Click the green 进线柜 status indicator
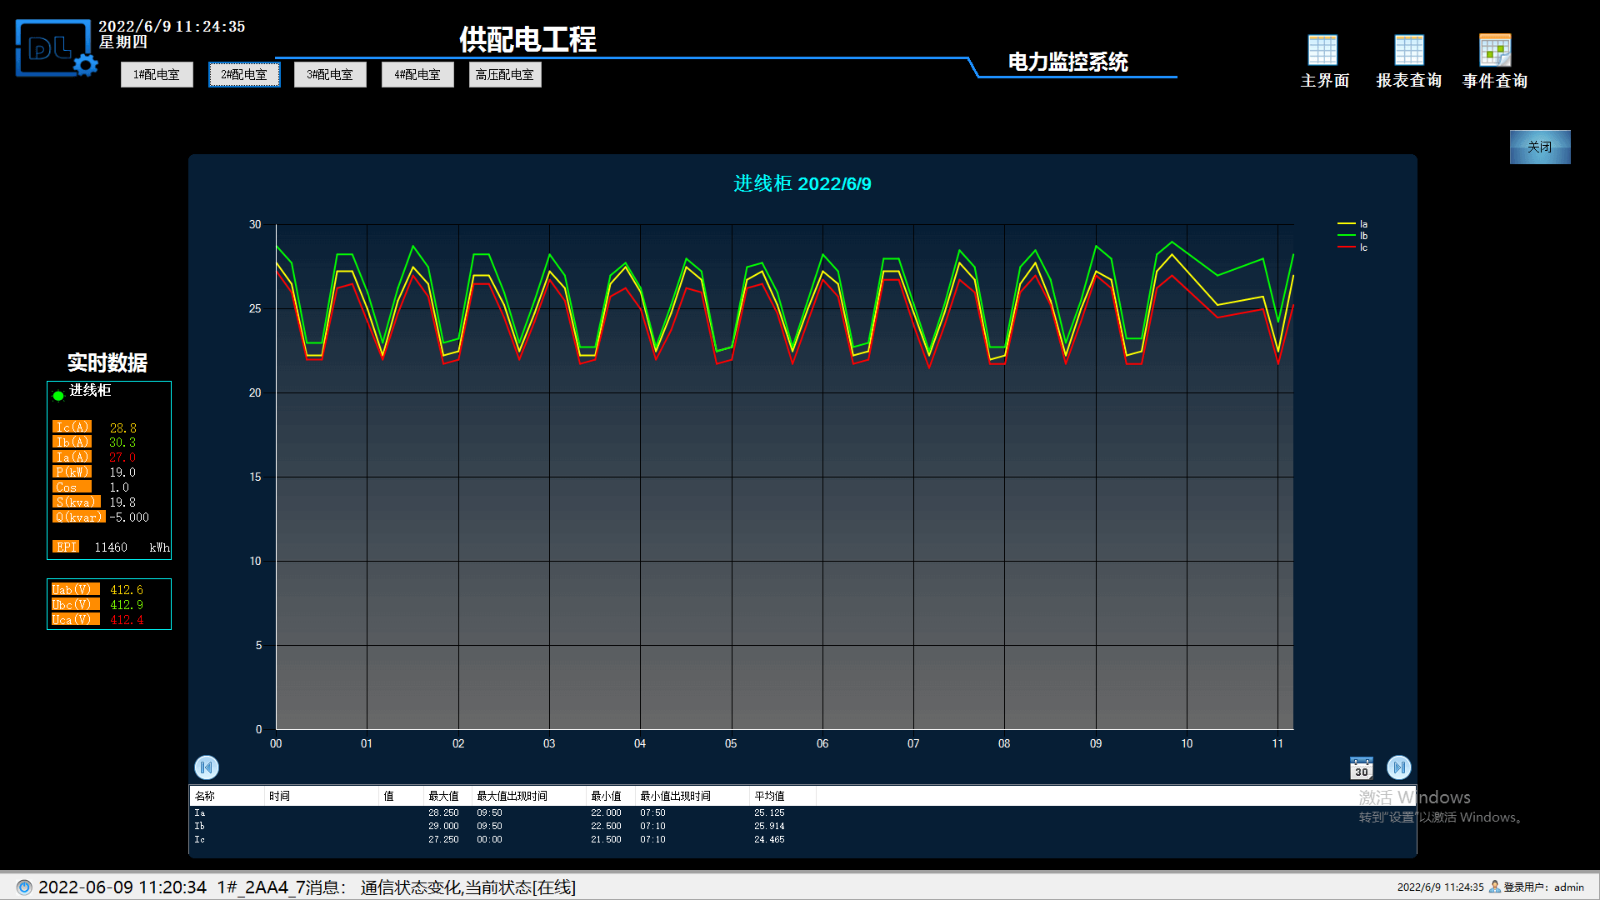Image resolution: width=1600 pixels, height=900 pixels. click(58, 396)
